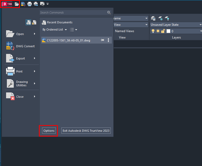Expand the quick access toolbar customize arrow
The image size is (202, 166).
coord(48,4)
